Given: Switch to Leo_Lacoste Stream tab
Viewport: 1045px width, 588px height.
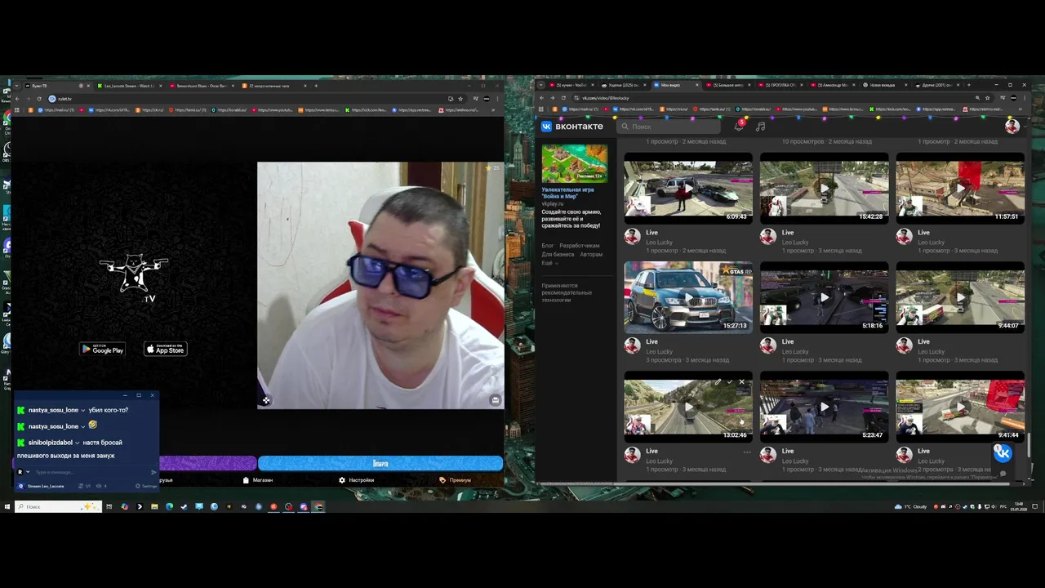Looking at the screenshot, I should [129, 86].
